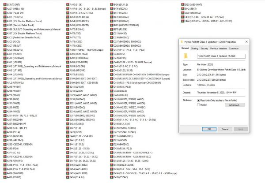
Task: Click PDF icon beside B476 (T5ZAC)
Action: [x=112, y=9]
